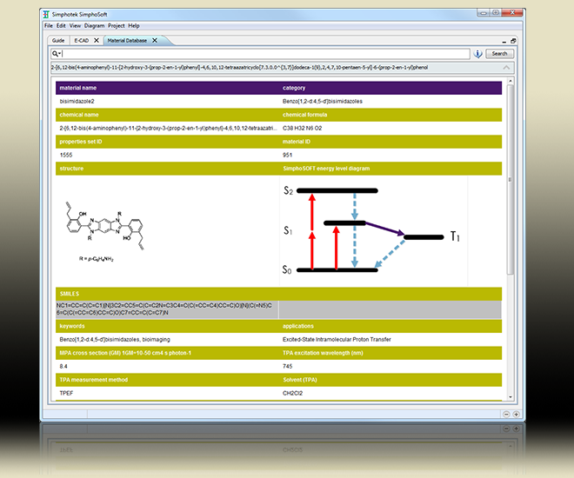Click the SMILES string text box
This screenshot has height=478, width=574.
click(167, 309)
